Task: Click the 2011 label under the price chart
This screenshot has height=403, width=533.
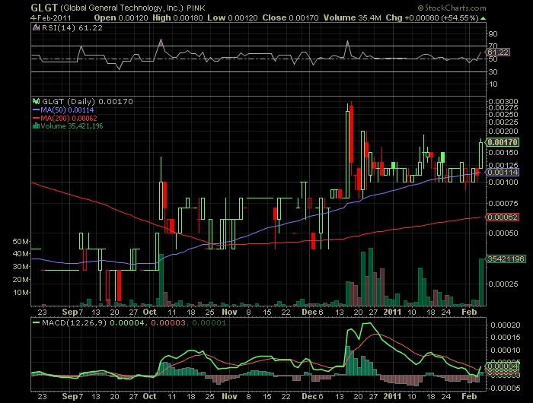Action: tap(392, 312)
